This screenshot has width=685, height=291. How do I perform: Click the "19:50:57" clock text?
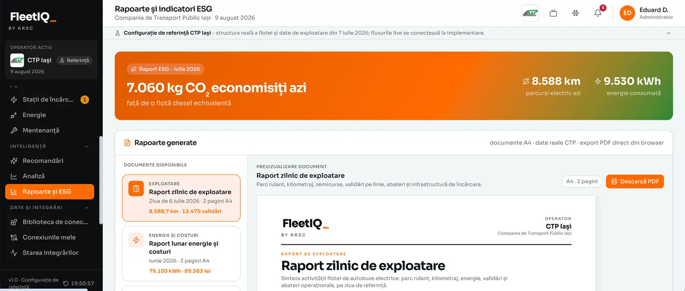pyautogui.click(x=82, y=283)
